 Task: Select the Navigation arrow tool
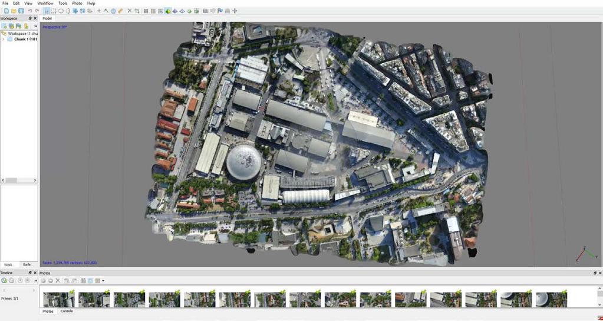pyautogui.click(x=47, y=11)
